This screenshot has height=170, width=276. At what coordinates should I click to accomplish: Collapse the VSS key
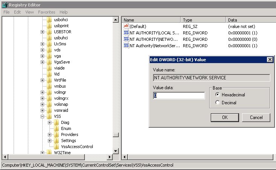coord(42,117)
